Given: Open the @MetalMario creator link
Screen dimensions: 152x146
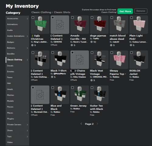Looking at the screenshot, I should [60, 74].
